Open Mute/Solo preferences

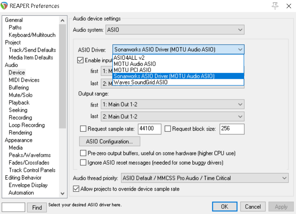[21, 95]
